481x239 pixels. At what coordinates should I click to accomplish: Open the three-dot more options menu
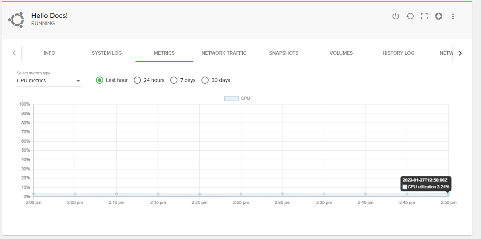tap(453, 16)
